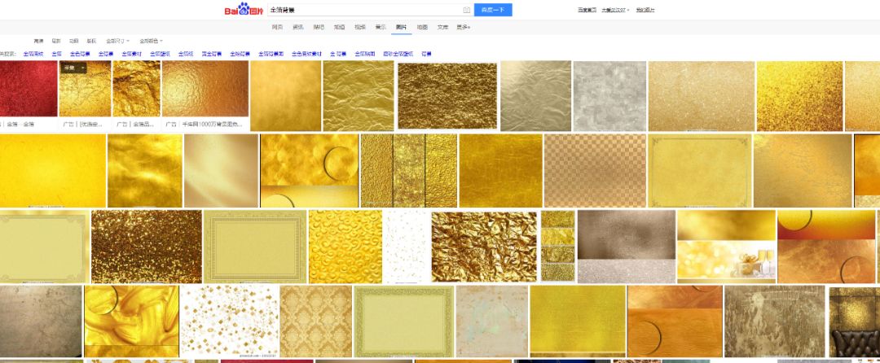The width and height of the screenshot is (880, 363).
Task: Open camera image-search icon in search box
Action: [466, 10]
